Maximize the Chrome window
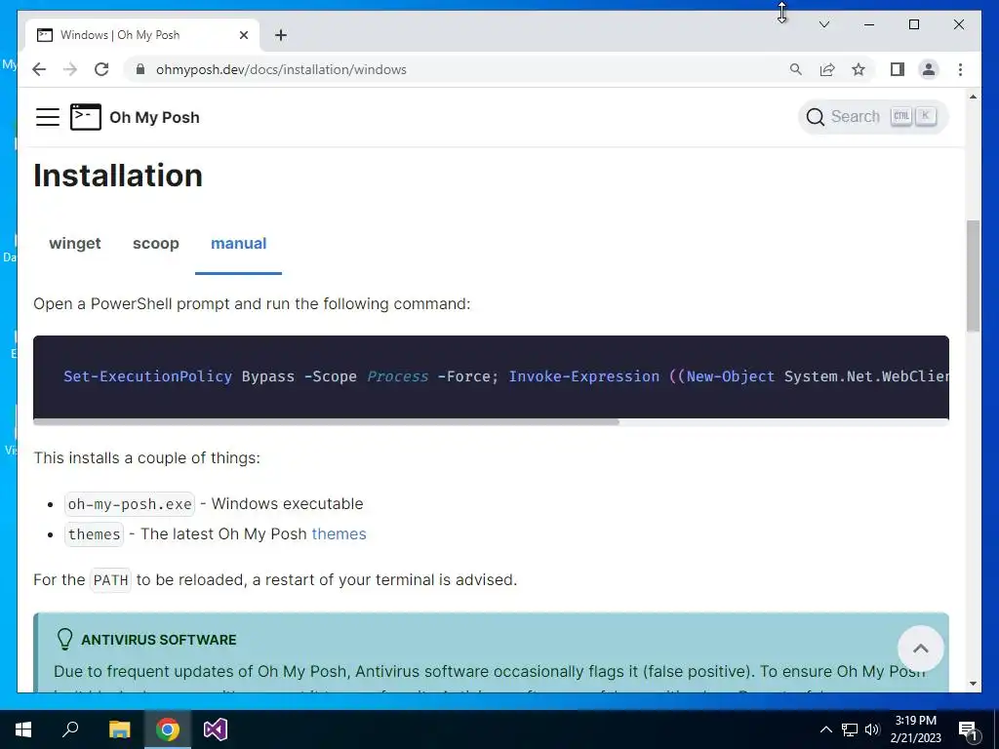999x749 pixels. pyautogui.click(x=913, y=24)
